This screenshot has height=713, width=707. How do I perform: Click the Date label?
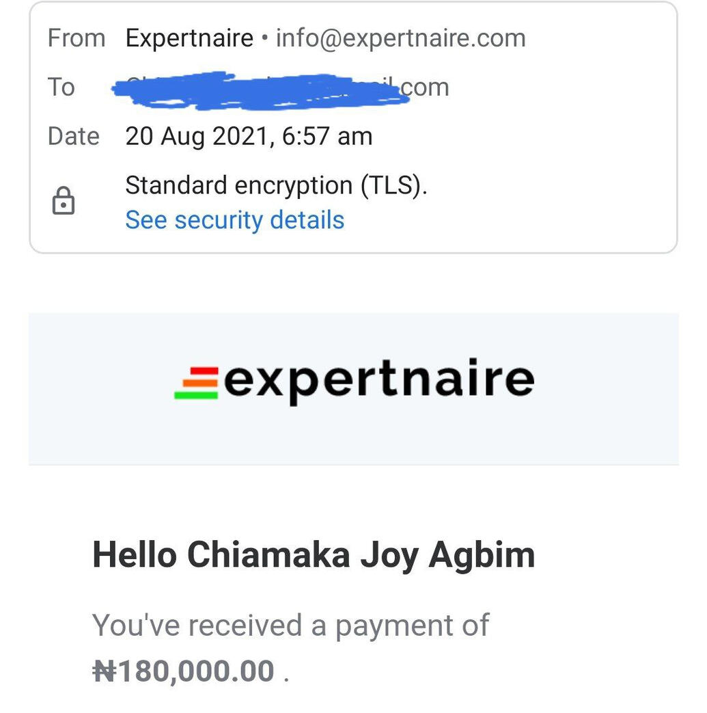click(74, 136)
